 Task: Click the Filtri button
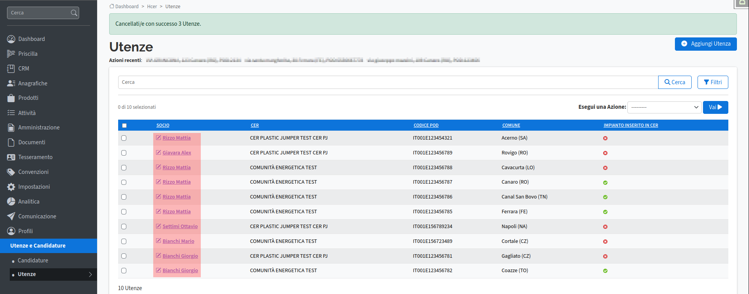(x=713, y=82)
